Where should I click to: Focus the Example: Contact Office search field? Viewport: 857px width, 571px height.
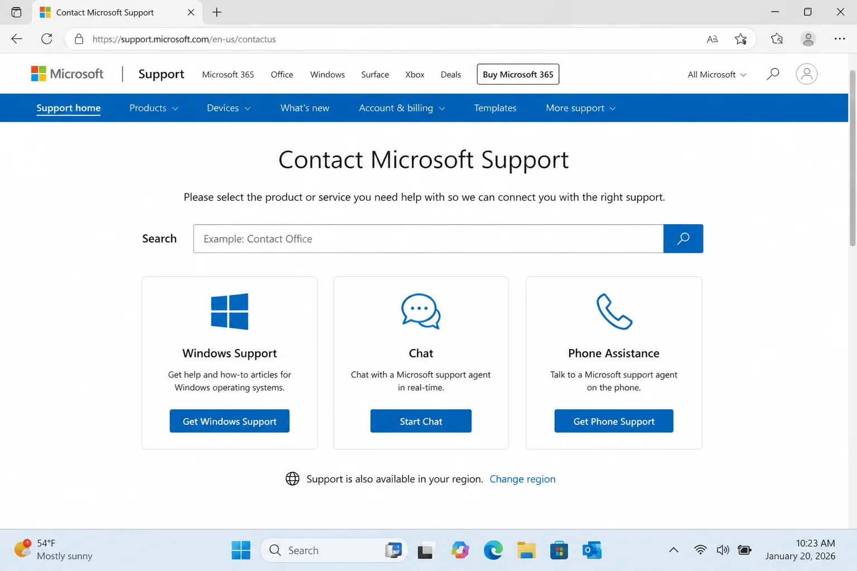point(428,239)
